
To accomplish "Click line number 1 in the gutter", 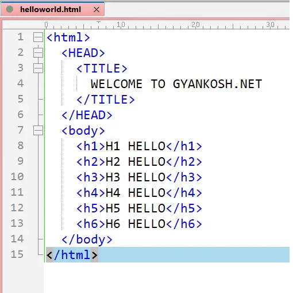I will click(21, 37).
